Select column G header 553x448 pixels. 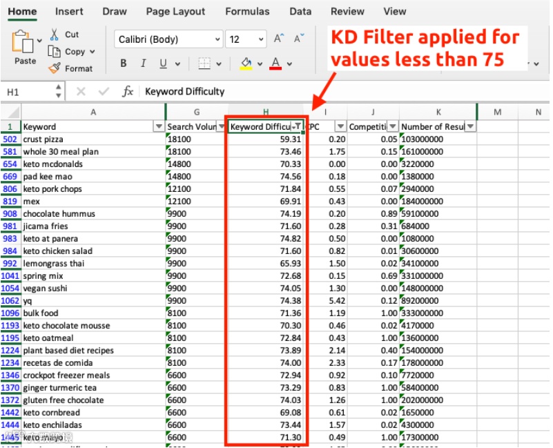pyautogui.click(x=197, y=113)
